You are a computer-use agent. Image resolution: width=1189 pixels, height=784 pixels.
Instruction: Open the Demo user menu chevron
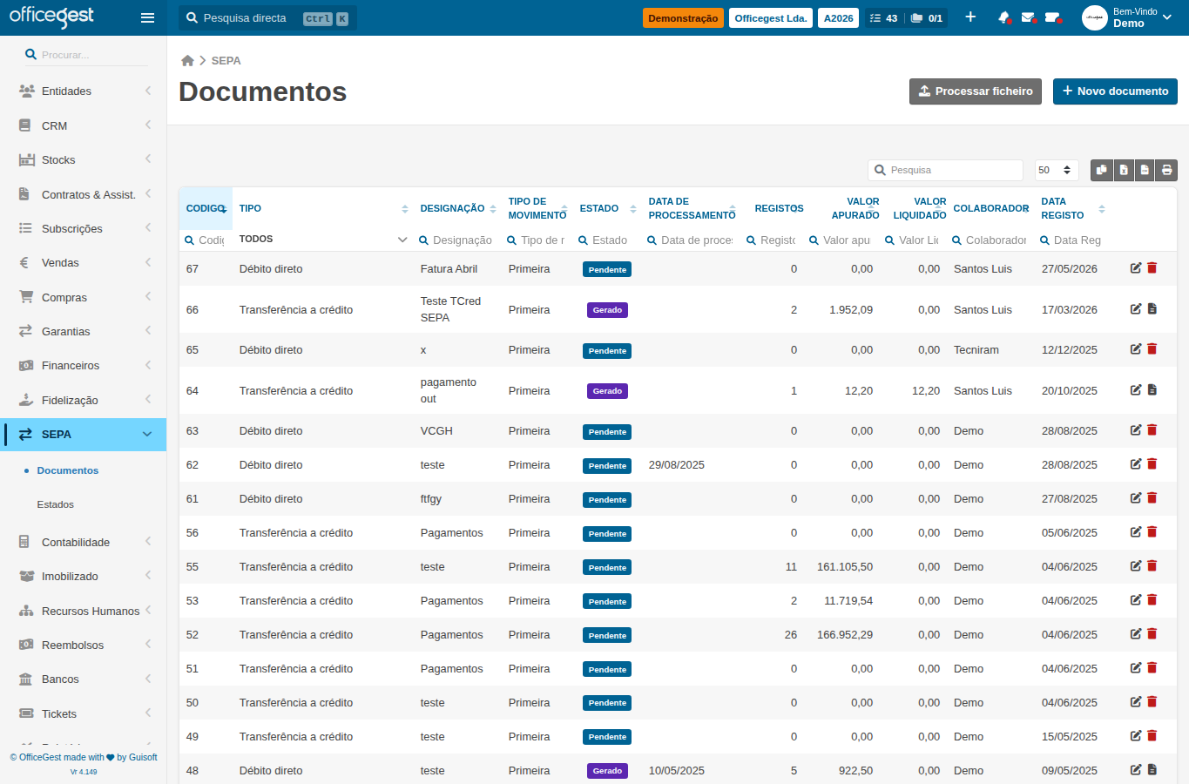pyautogui.click(x=1167, y=17)
